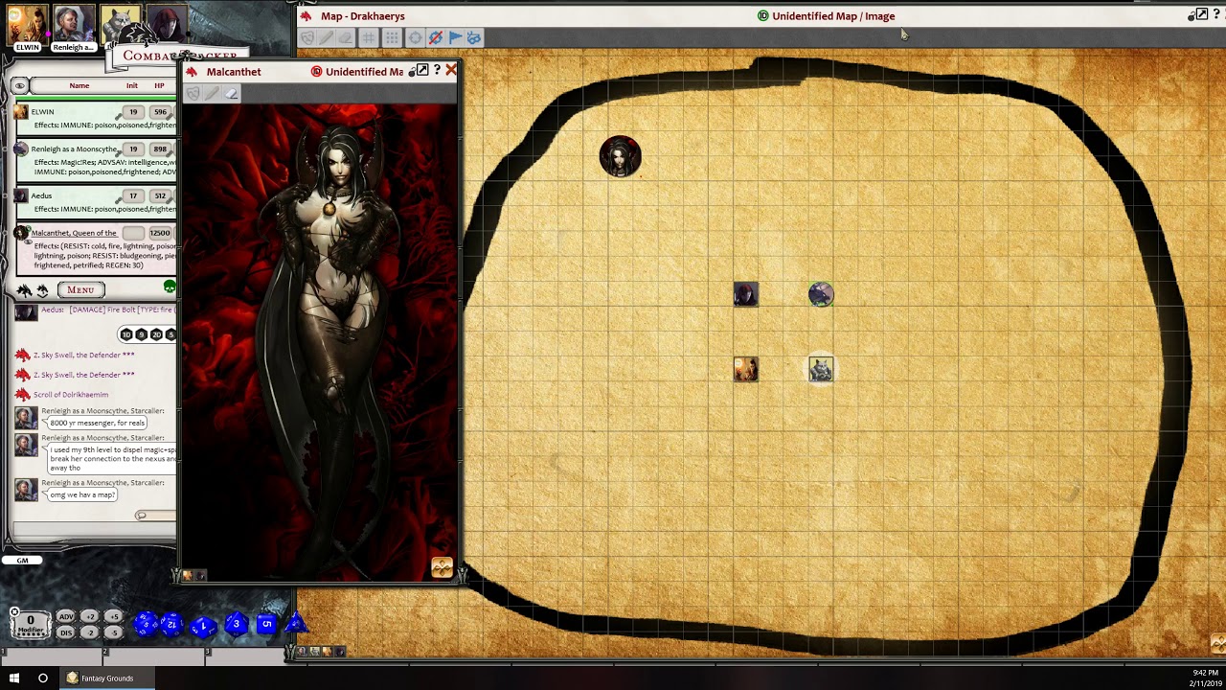Close the Malcanthet image window

[x=451, y=70]
